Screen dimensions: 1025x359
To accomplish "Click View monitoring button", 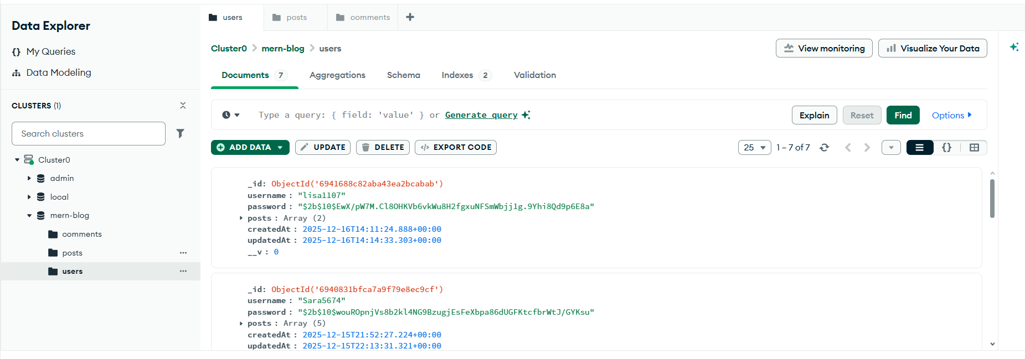I will [x=824, y=48].
